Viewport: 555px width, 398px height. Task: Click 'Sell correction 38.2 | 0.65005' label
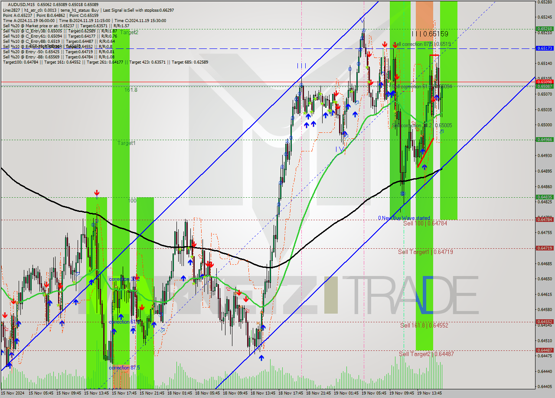point(422,125)
